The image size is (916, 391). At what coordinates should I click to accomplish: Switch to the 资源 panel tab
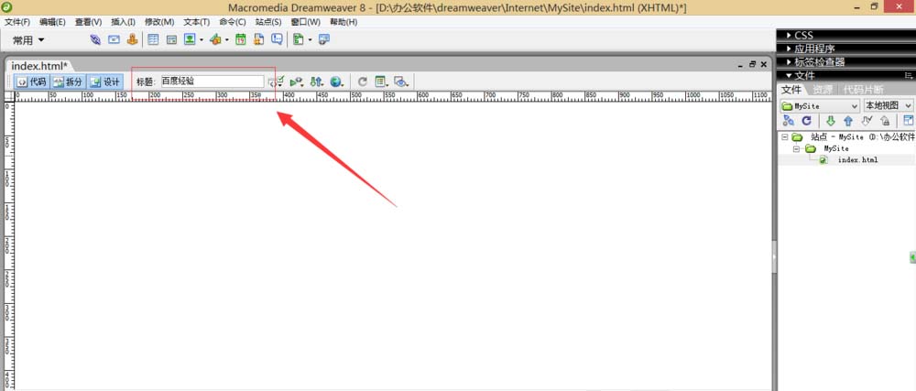[822, 90]
